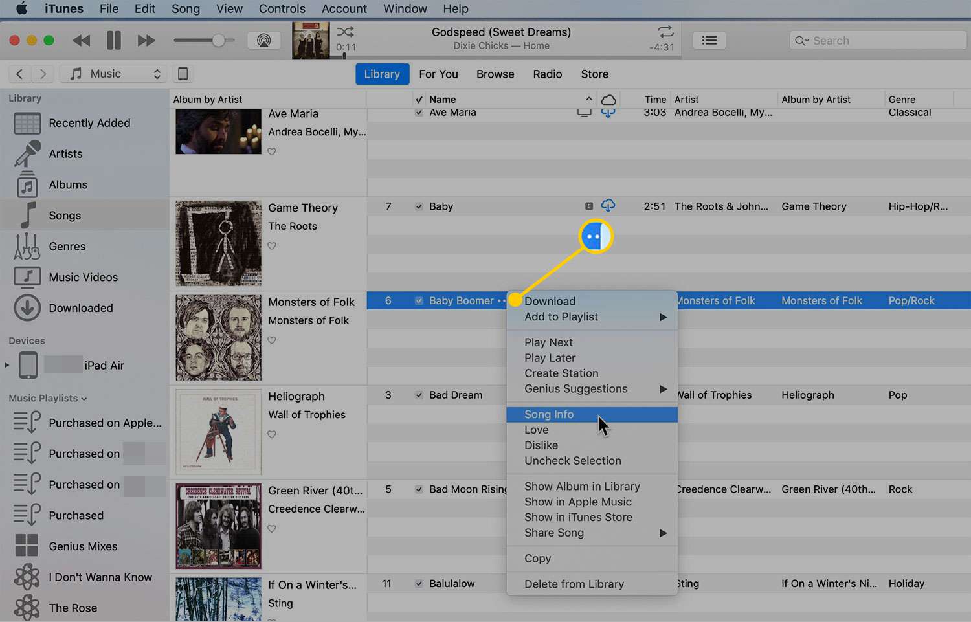Switch to the Library tab
The image size is (971, 622).
382,74
